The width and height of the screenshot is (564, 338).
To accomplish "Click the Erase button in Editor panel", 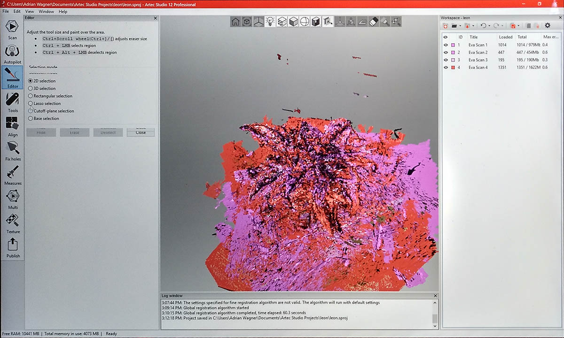I will click(x=74, y=132).
